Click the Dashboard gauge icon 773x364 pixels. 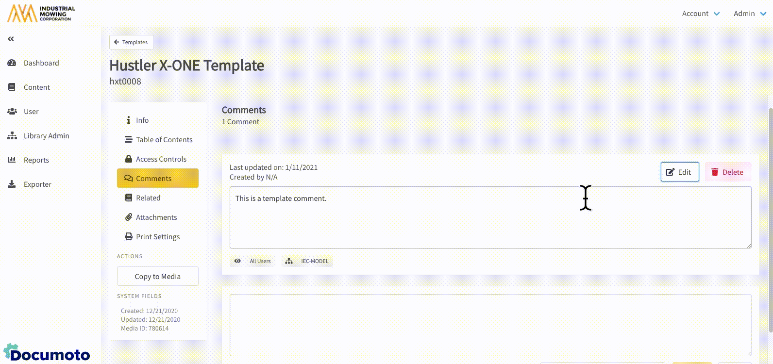tap(12, 63)
